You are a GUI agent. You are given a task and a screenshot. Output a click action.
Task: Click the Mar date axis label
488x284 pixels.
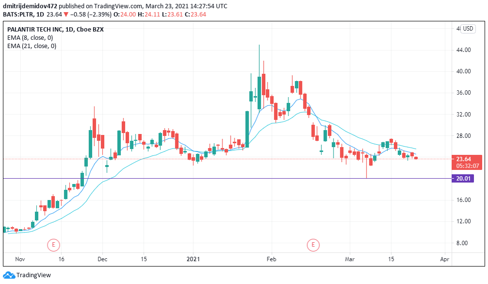coord(350,259)
